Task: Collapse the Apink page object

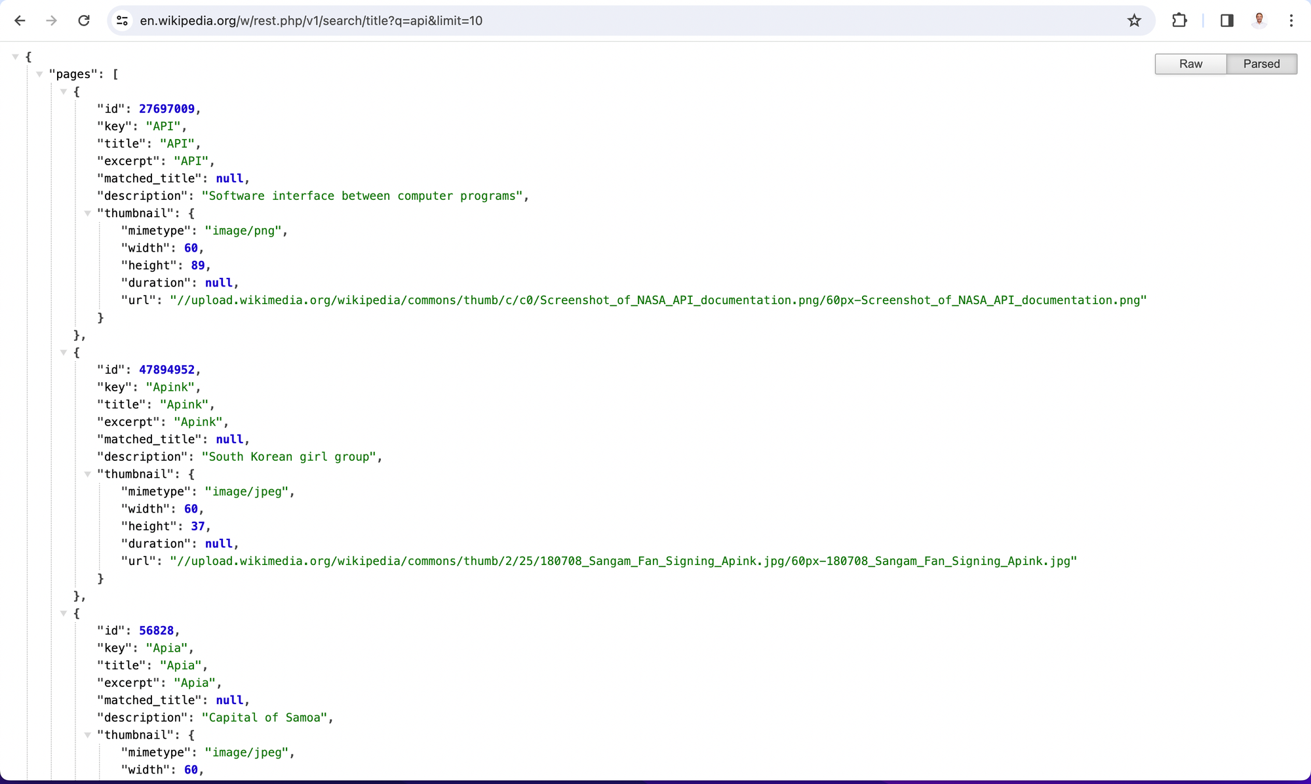Action: 64,353
